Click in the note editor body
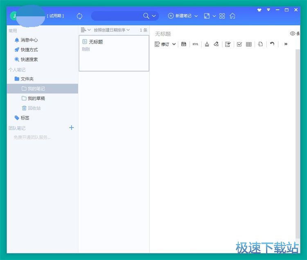This screenshot has width=307, height=260. 222,145
